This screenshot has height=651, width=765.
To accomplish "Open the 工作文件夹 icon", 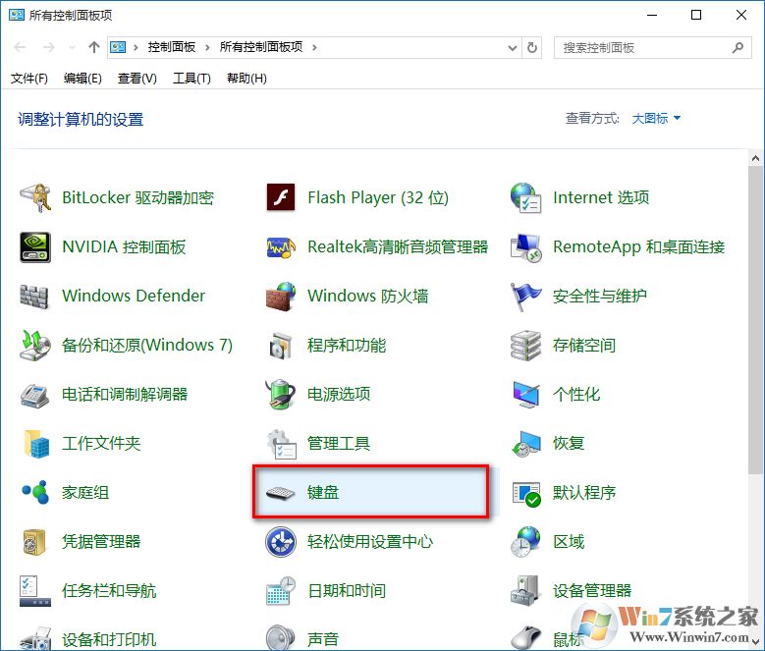I will click(x=35, y=443).
